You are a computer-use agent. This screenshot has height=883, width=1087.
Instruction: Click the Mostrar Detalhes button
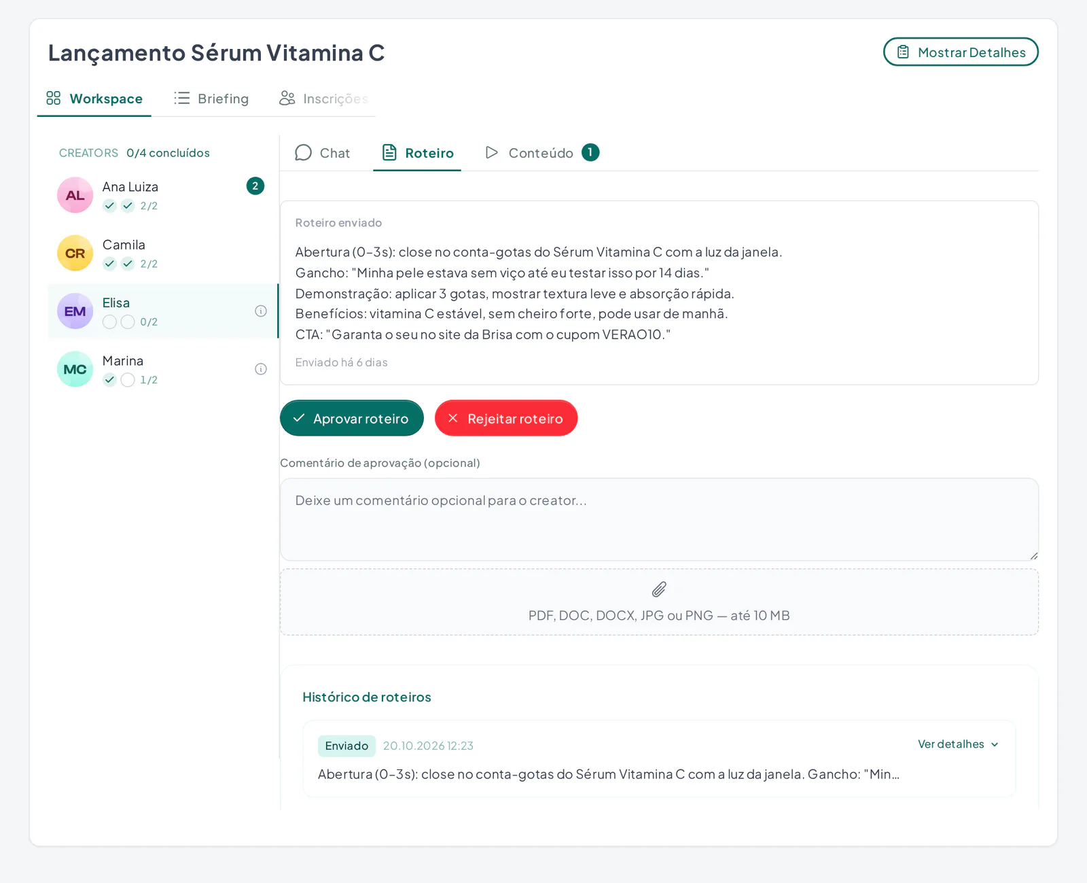961,52
